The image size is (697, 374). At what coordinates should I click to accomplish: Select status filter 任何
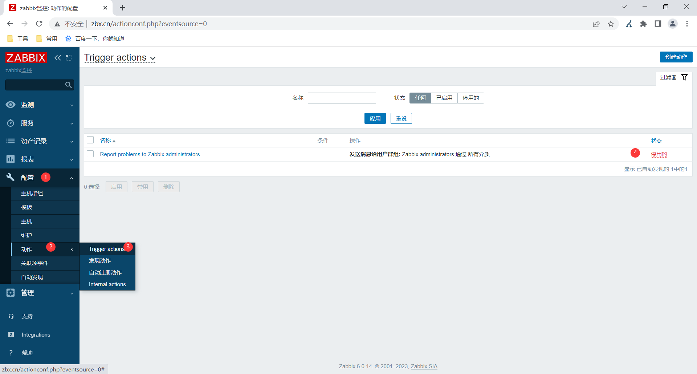420,98
